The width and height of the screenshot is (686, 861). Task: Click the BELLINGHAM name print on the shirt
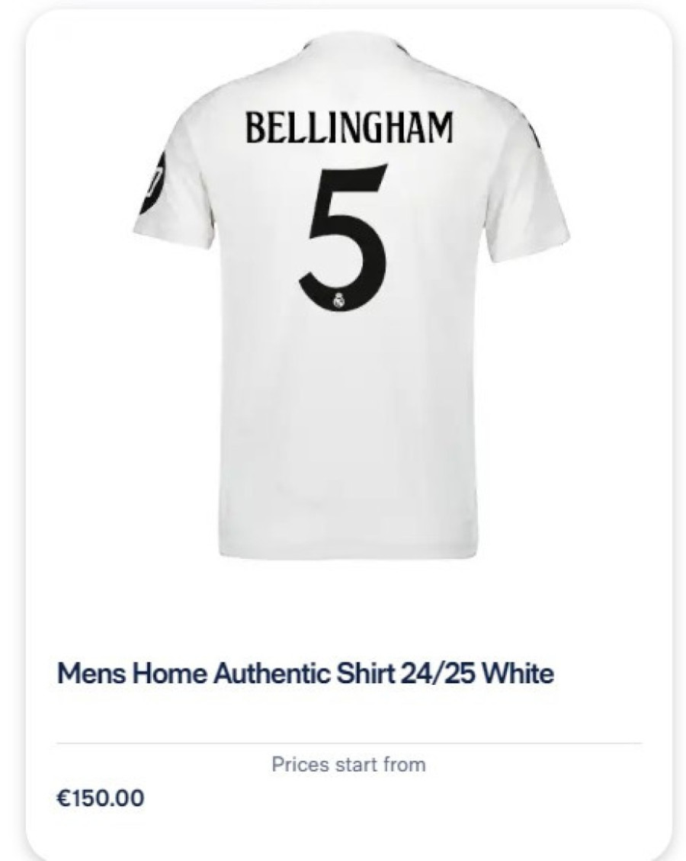coord(350,127)
